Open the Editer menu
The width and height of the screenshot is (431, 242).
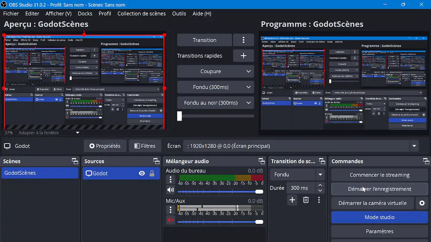(32, 13)
